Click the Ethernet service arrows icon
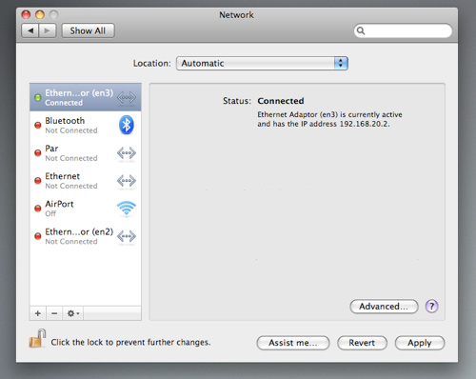This screenshot has width=476, height=379. point(127,181)
